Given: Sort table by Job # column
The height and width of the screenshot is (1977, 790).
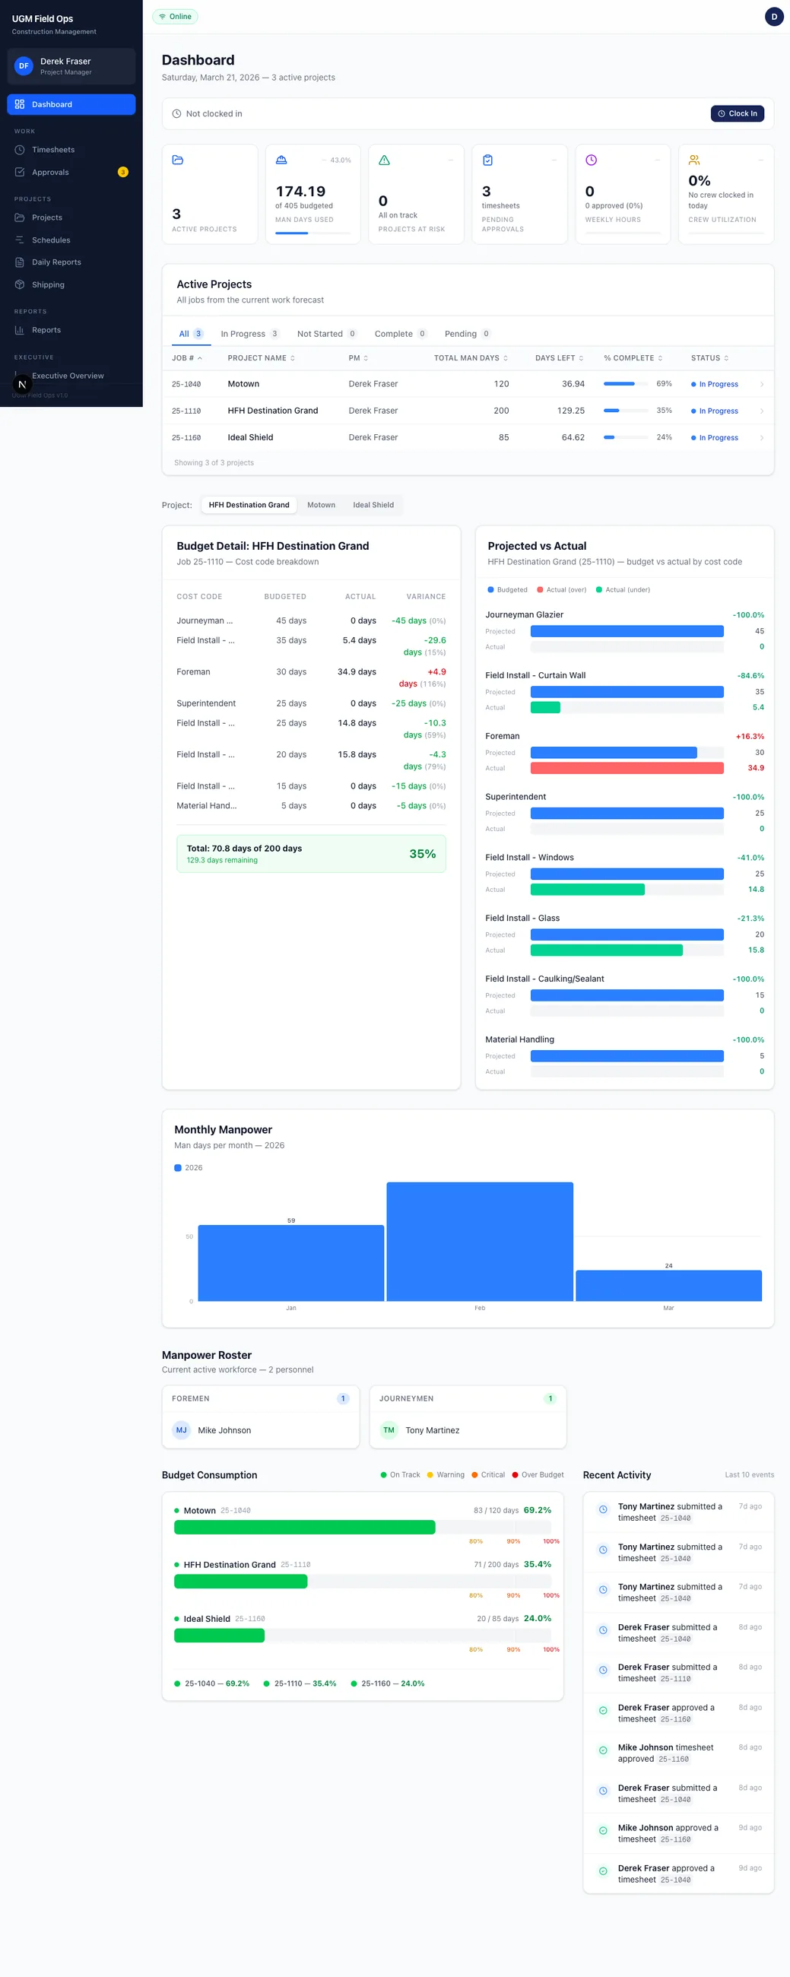Looking at the screenshot, I should [x=186, y=357].
